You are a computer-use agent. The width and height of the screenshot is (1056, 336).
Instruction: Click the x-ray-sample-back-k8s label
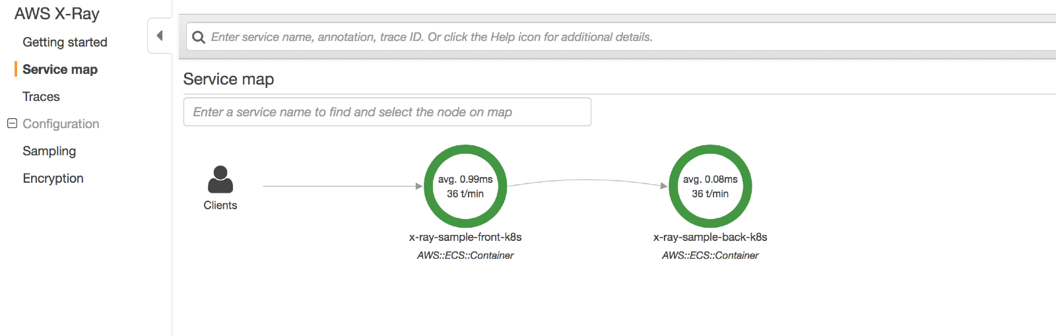tap(710, 237)
